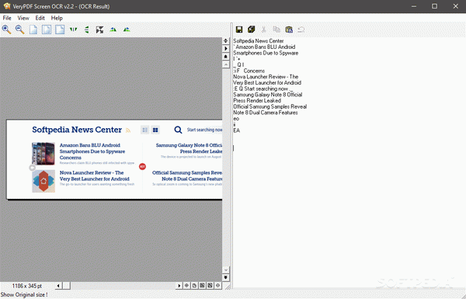This screenshot has width=466, height=299.
Task: Rotate the image with the blue-and-green left rotate icon
Action: [x=113, y=30]
